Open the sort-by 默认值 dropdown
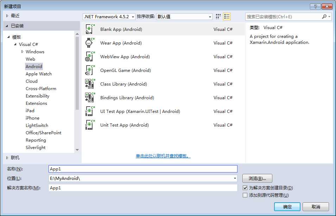Image resolution: width=336 pixels, height=216 pixels. (184, 17)
